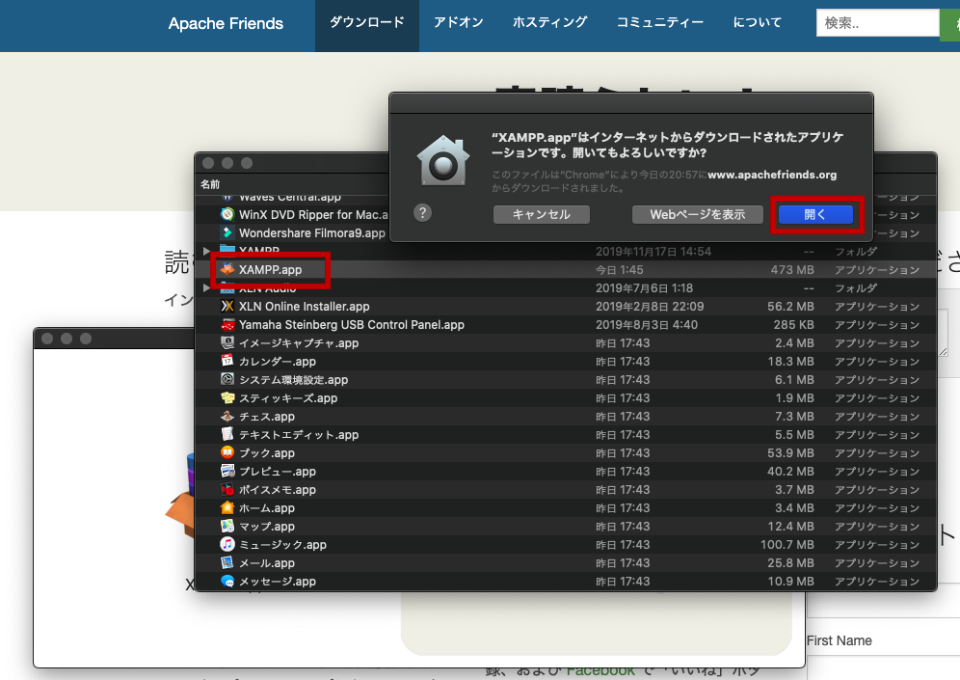Click the 56.2 MB size cell
This screenshot has height=680, width=960.
[791, 307]
